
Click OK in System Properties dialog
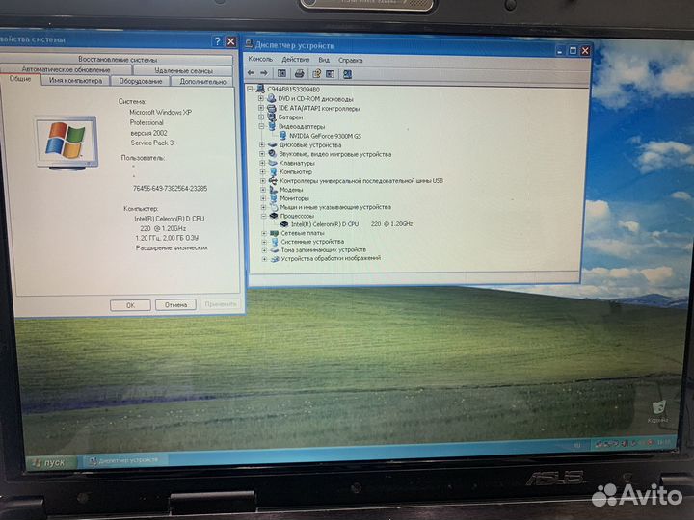pos(130,305)
